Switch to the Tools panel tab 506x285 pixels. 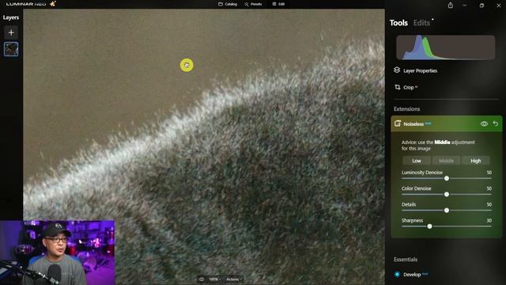398,23
